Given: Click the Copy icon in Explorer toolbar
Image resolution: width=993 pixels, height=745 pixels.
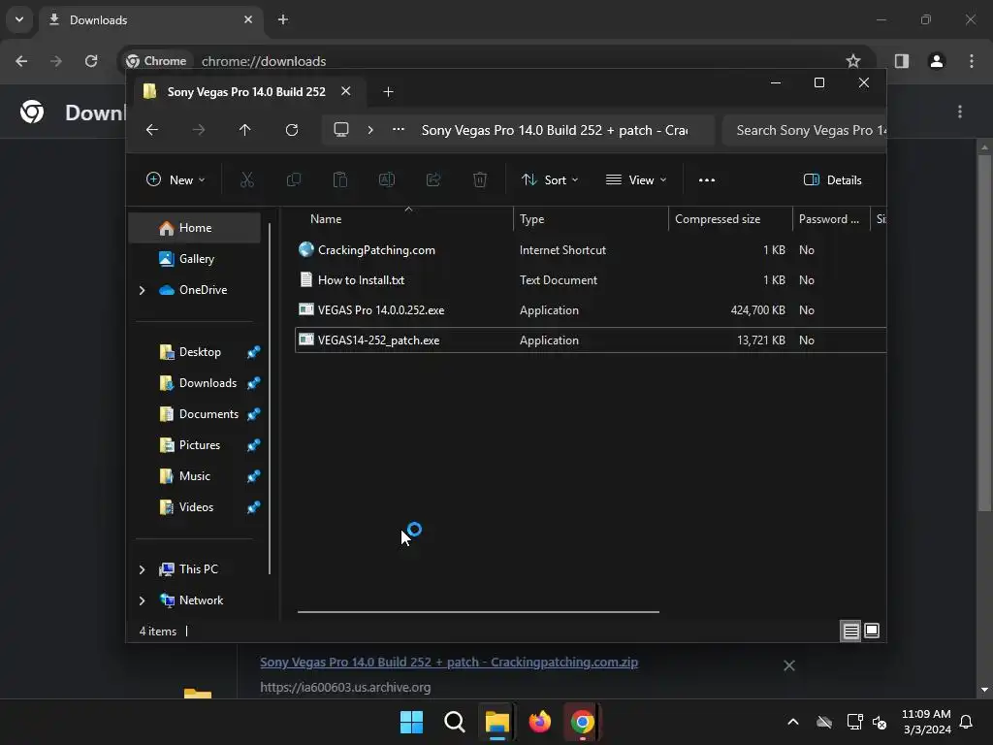Looking at the screenshot, I should tap(293, 179).
